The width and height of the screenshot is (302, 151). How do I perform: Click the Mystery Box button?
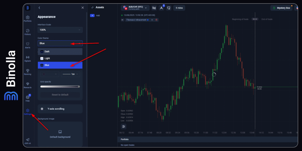[x=281, y=8]
